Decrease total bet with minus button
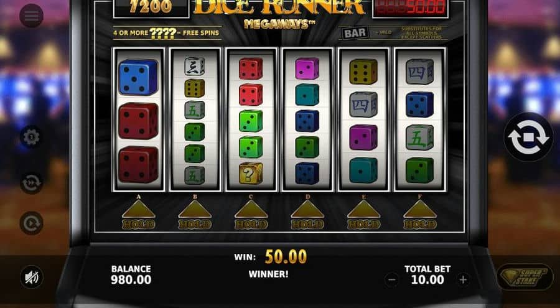This screenshot has width=560, height=308. click(x=392, y=279)
